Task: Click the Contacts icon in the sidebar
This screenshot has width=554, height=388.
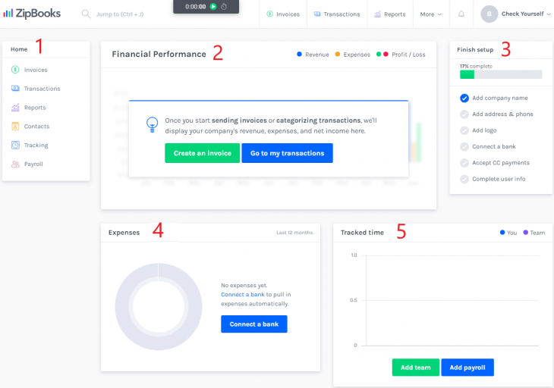Action: coord(15,126)
